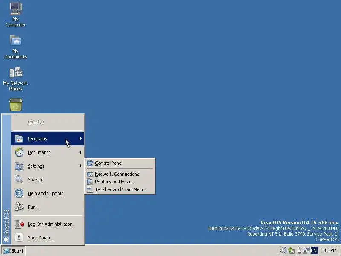Expand the Programs submenu arrow

pos(81,138)
